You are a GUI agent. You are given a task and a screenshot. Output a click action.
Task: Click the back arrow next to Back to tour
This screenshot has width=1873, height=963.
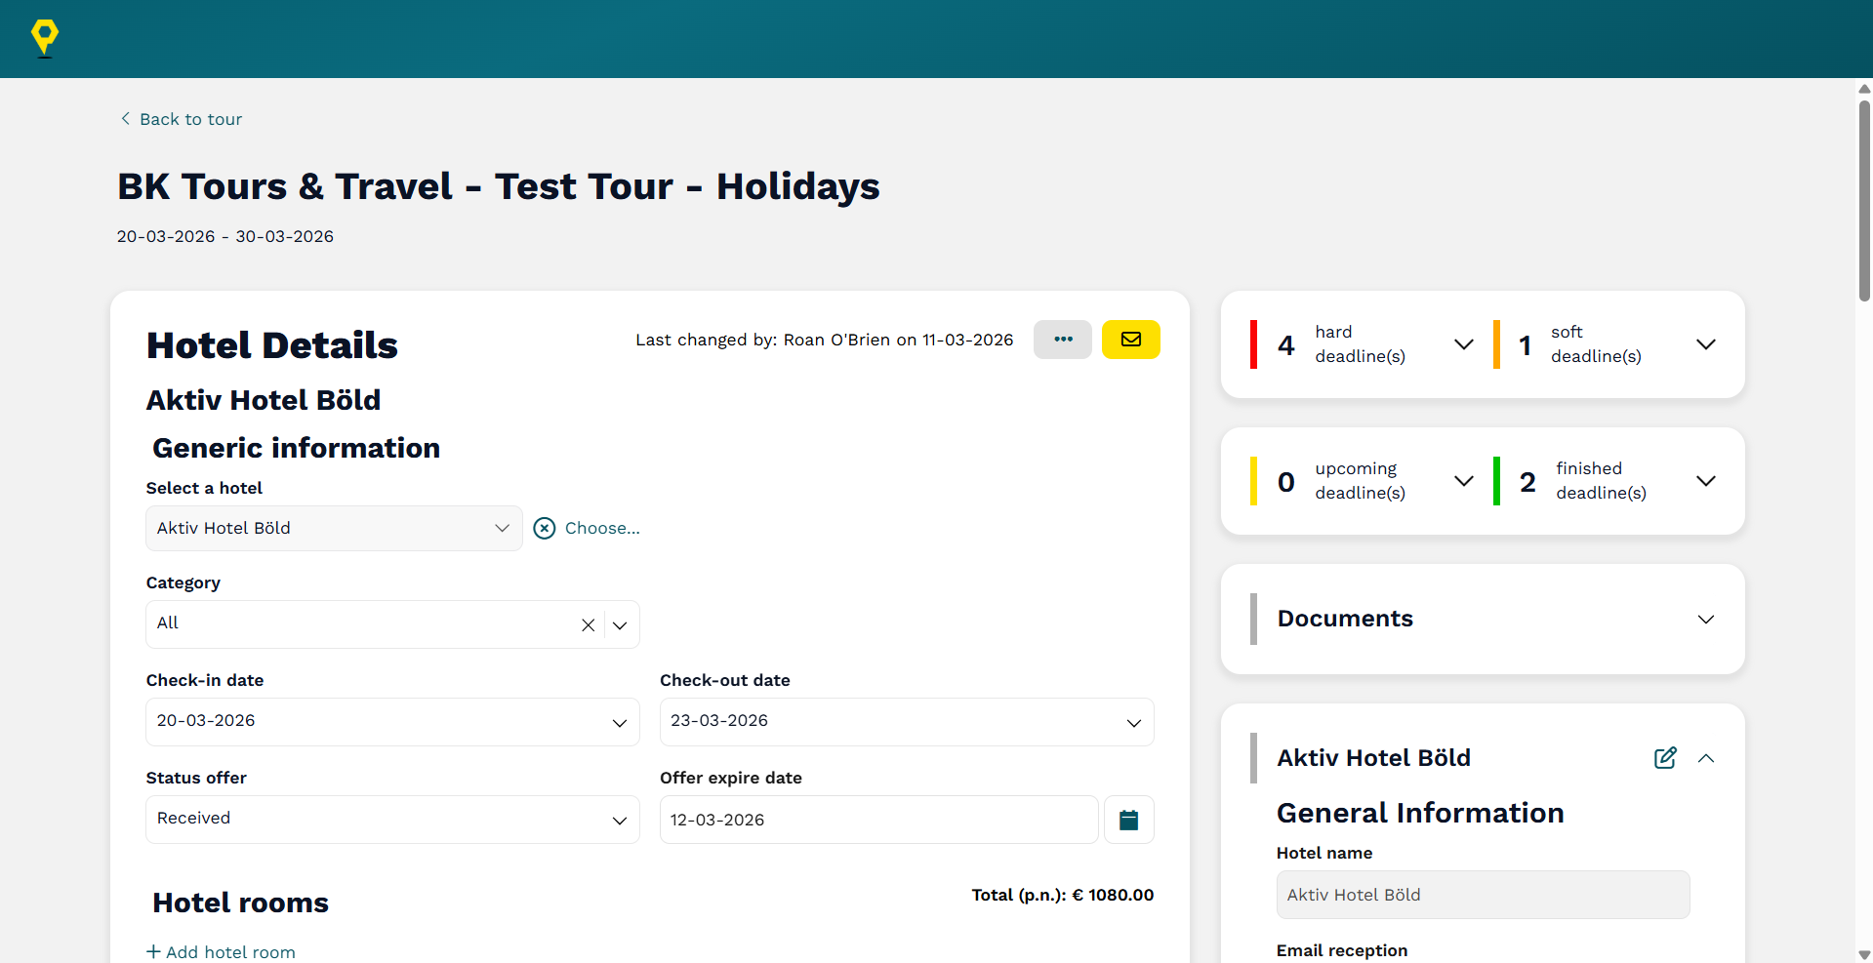125,118
